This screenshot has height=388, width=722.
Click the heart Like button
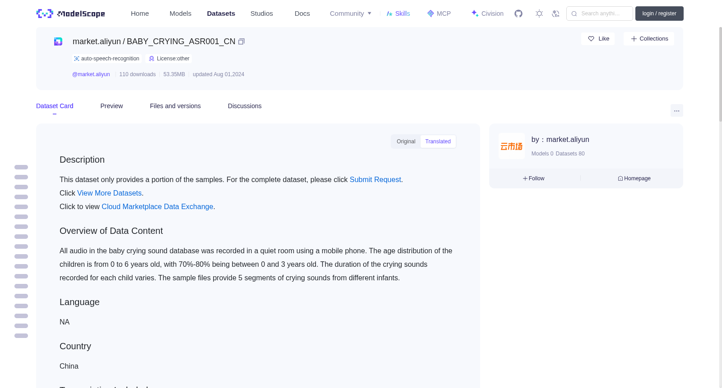tap(598, 39)
